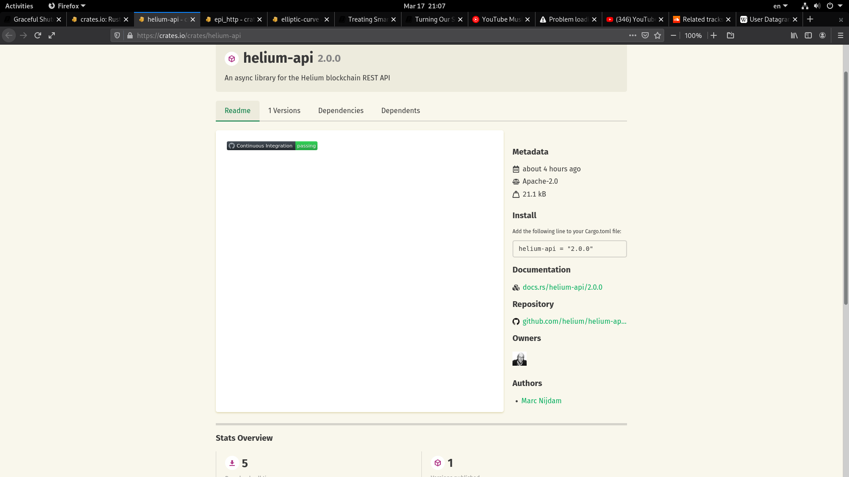This screenshot has height=477, width=849.
Task: Open the Dependents tab
Action: pyautogui.click(x=401, y=110)
